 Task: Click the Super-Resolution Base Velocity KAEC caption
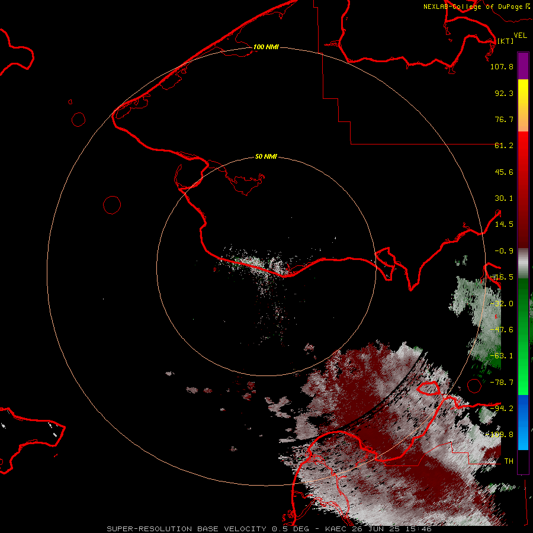pyautogui.click(x=269, y=529)
